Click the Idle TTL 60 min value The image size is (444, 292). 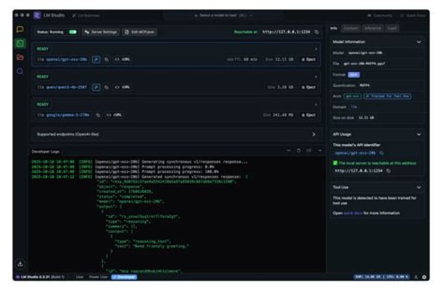click(242, 59)
